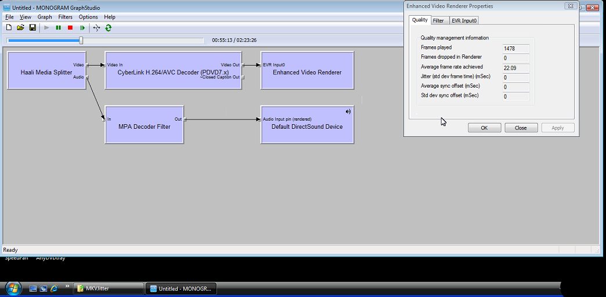Click the Audio output pin of Haali Splitter
Screen dimensions: 606x297
pyautogui.click(x=88, y=77)
